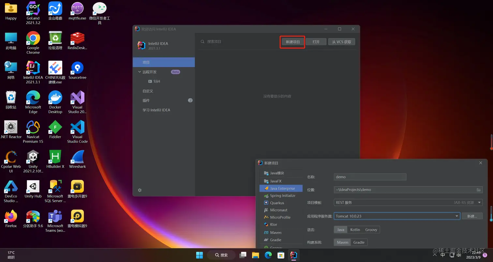Click the IntelliJ IDEA taskbar icon
This screenshot has width=493, height=262.
293,255
